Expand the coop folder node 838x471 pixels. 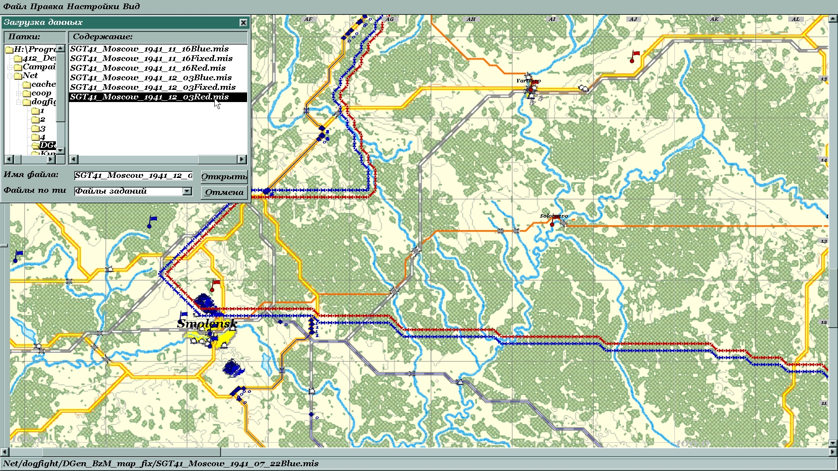18,93
